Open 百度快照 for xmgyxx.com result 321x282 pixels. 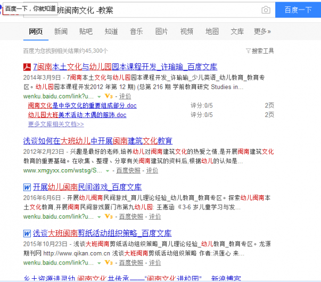pos(128,170)
